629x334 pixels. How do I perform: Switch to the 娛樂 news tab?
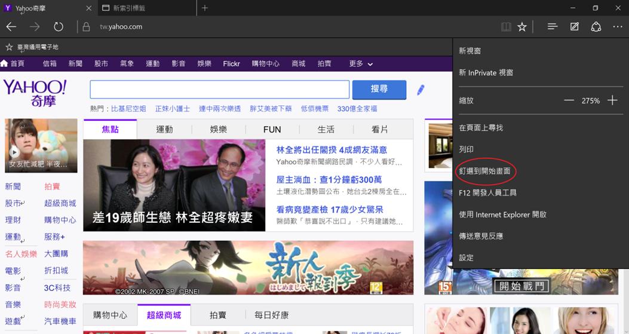coord(218,129)
